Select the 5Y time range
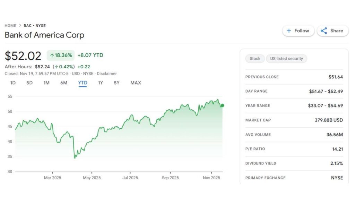Image resolution: width=355 pixels, height=213 pixels. click(116, 83)
